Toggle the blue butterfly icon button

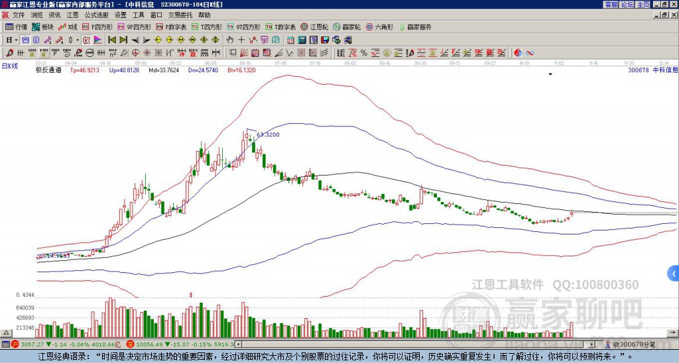[25, 40]
